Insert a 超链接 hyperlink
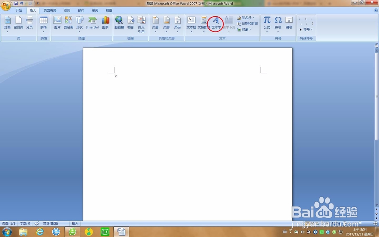Screen dimensions: 379x237 point(119,23)
